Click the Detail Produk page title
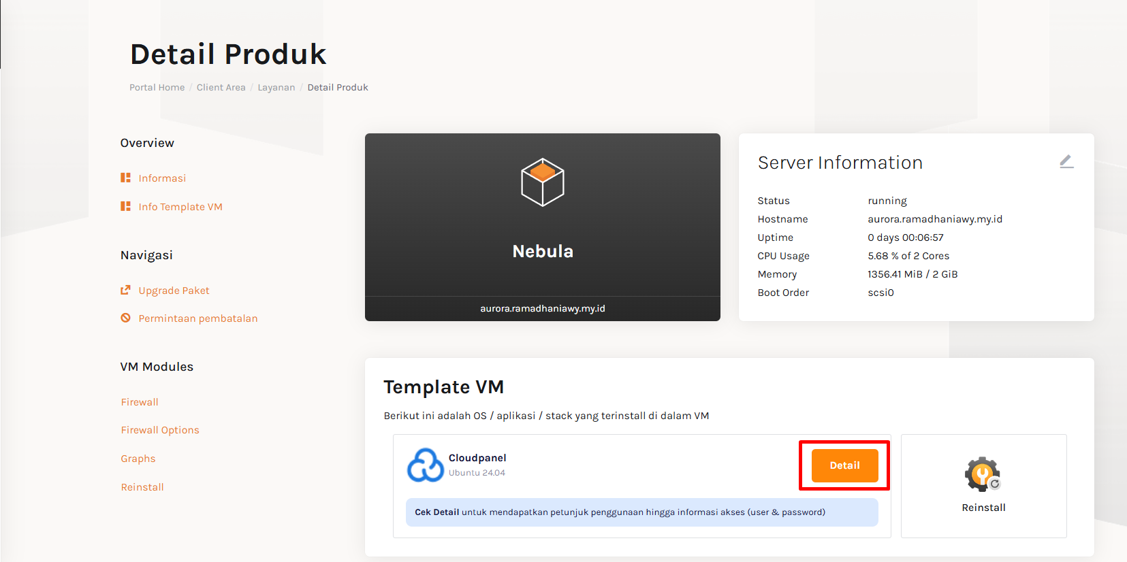 point(228,54)
